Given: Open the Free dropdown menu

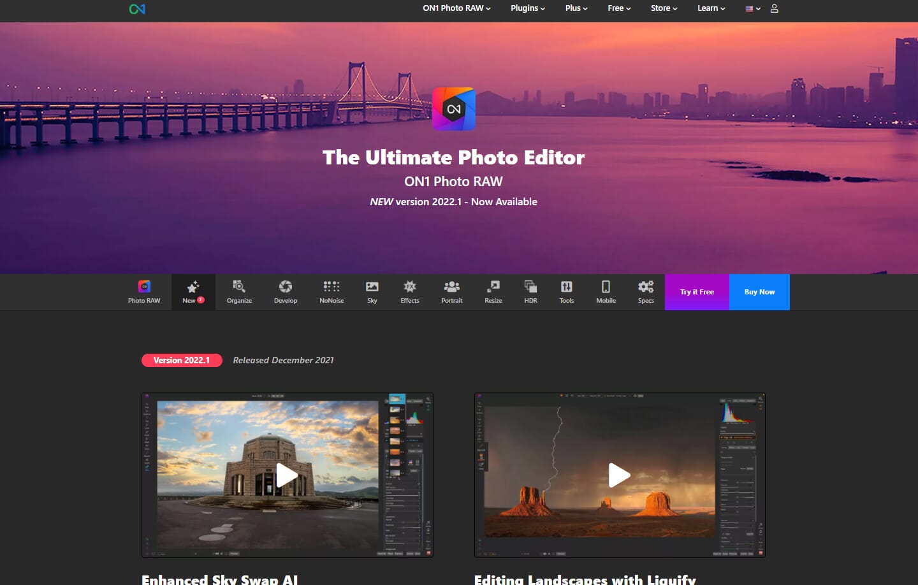Looking at the screenshot, I should click(619, 8).
